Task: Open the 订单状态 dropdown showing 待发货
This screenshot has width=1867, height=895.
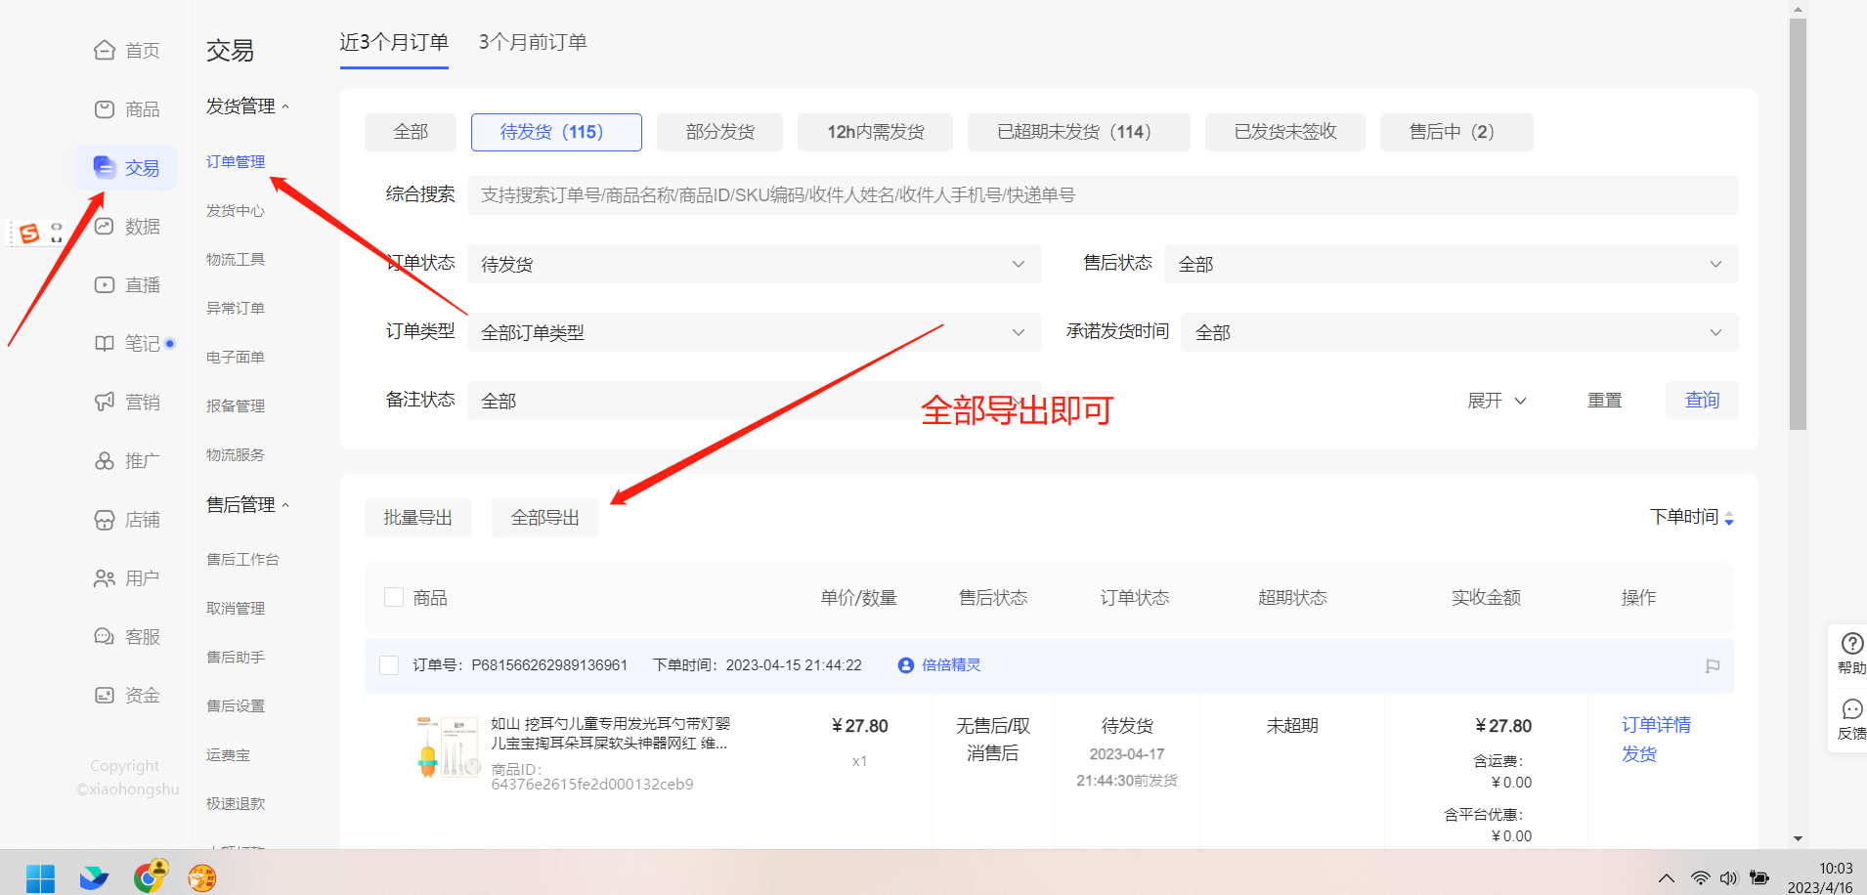Action: (x=753, y=264)
